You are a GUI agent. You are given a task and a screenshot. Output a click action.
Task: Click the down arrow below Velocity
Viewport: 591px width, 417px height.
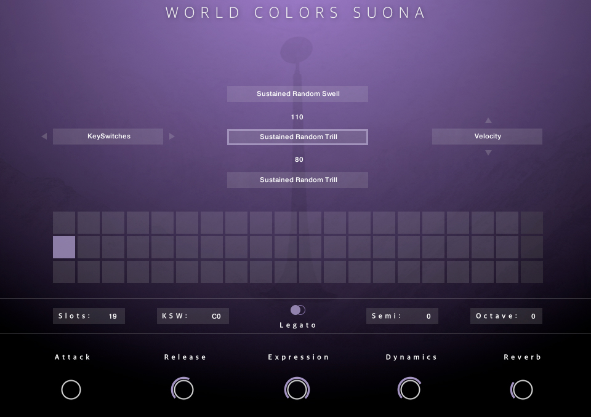pos(488,153)
